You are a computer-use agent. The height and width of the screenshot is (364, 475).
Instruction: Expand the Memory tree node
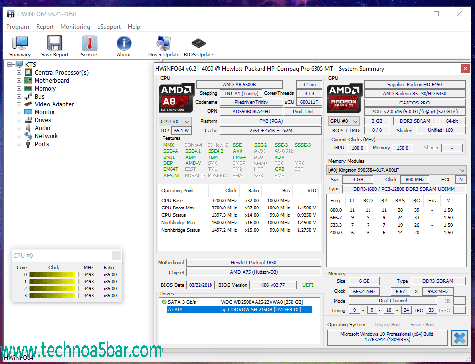click(x=19, y=88)
